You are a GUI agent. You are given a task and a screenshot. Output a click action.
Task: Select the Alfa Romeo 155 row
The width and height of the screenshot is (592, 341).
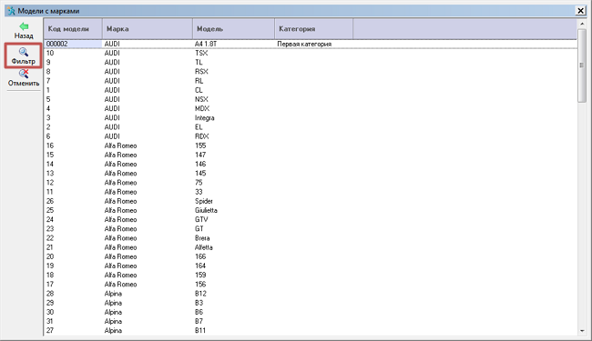coord(311,145)
